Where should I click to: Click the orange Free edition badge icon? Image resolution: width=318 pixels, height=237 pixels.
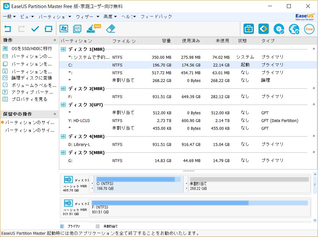[309, 29]
